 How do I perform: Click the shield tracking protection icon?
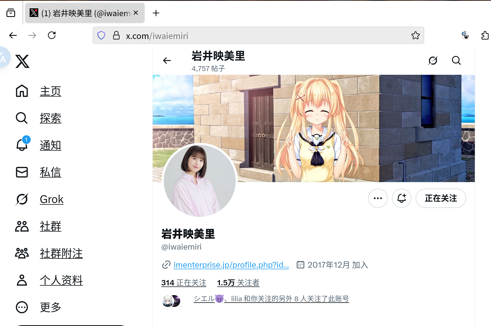coord(101,35)
